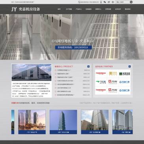Image resolution: width=144 pixels, height=144 pixels.
Task: Open the third navigation item in the header
Action: [79, 9]
